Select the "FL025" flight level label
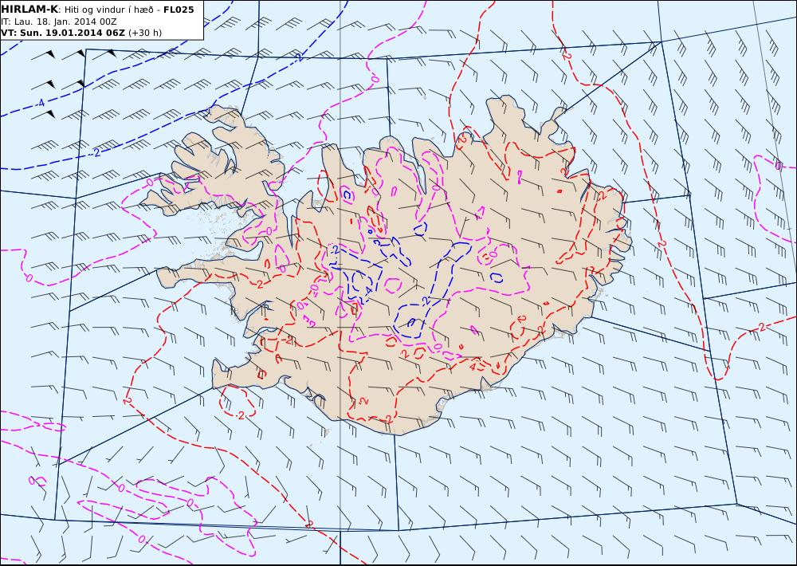This screenshot has width=797, height=566. (x=179, y=10)
